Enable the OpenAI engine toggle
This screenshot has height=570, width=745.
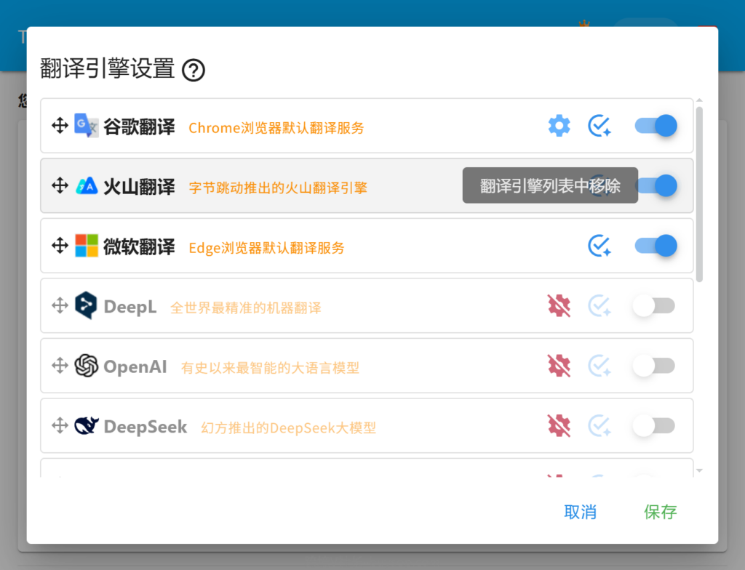[x=654, y=366]
